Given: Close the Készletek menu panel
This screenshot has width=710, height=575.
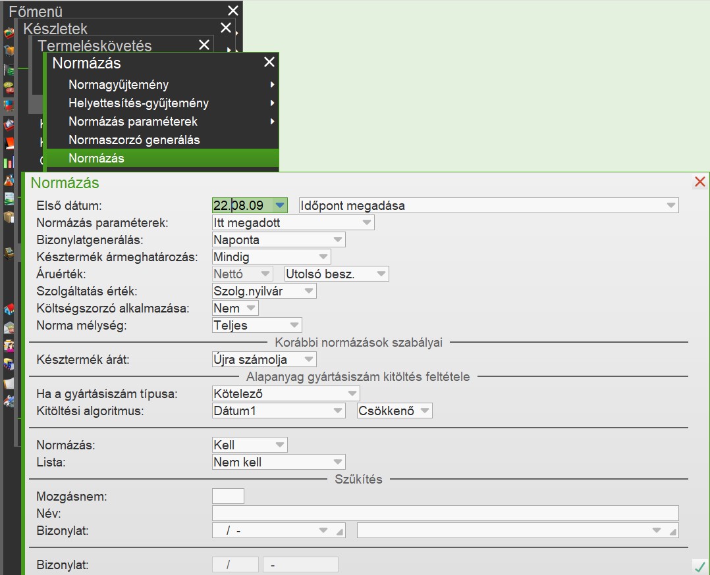Looking at the screenshot, I should point(226,28).
